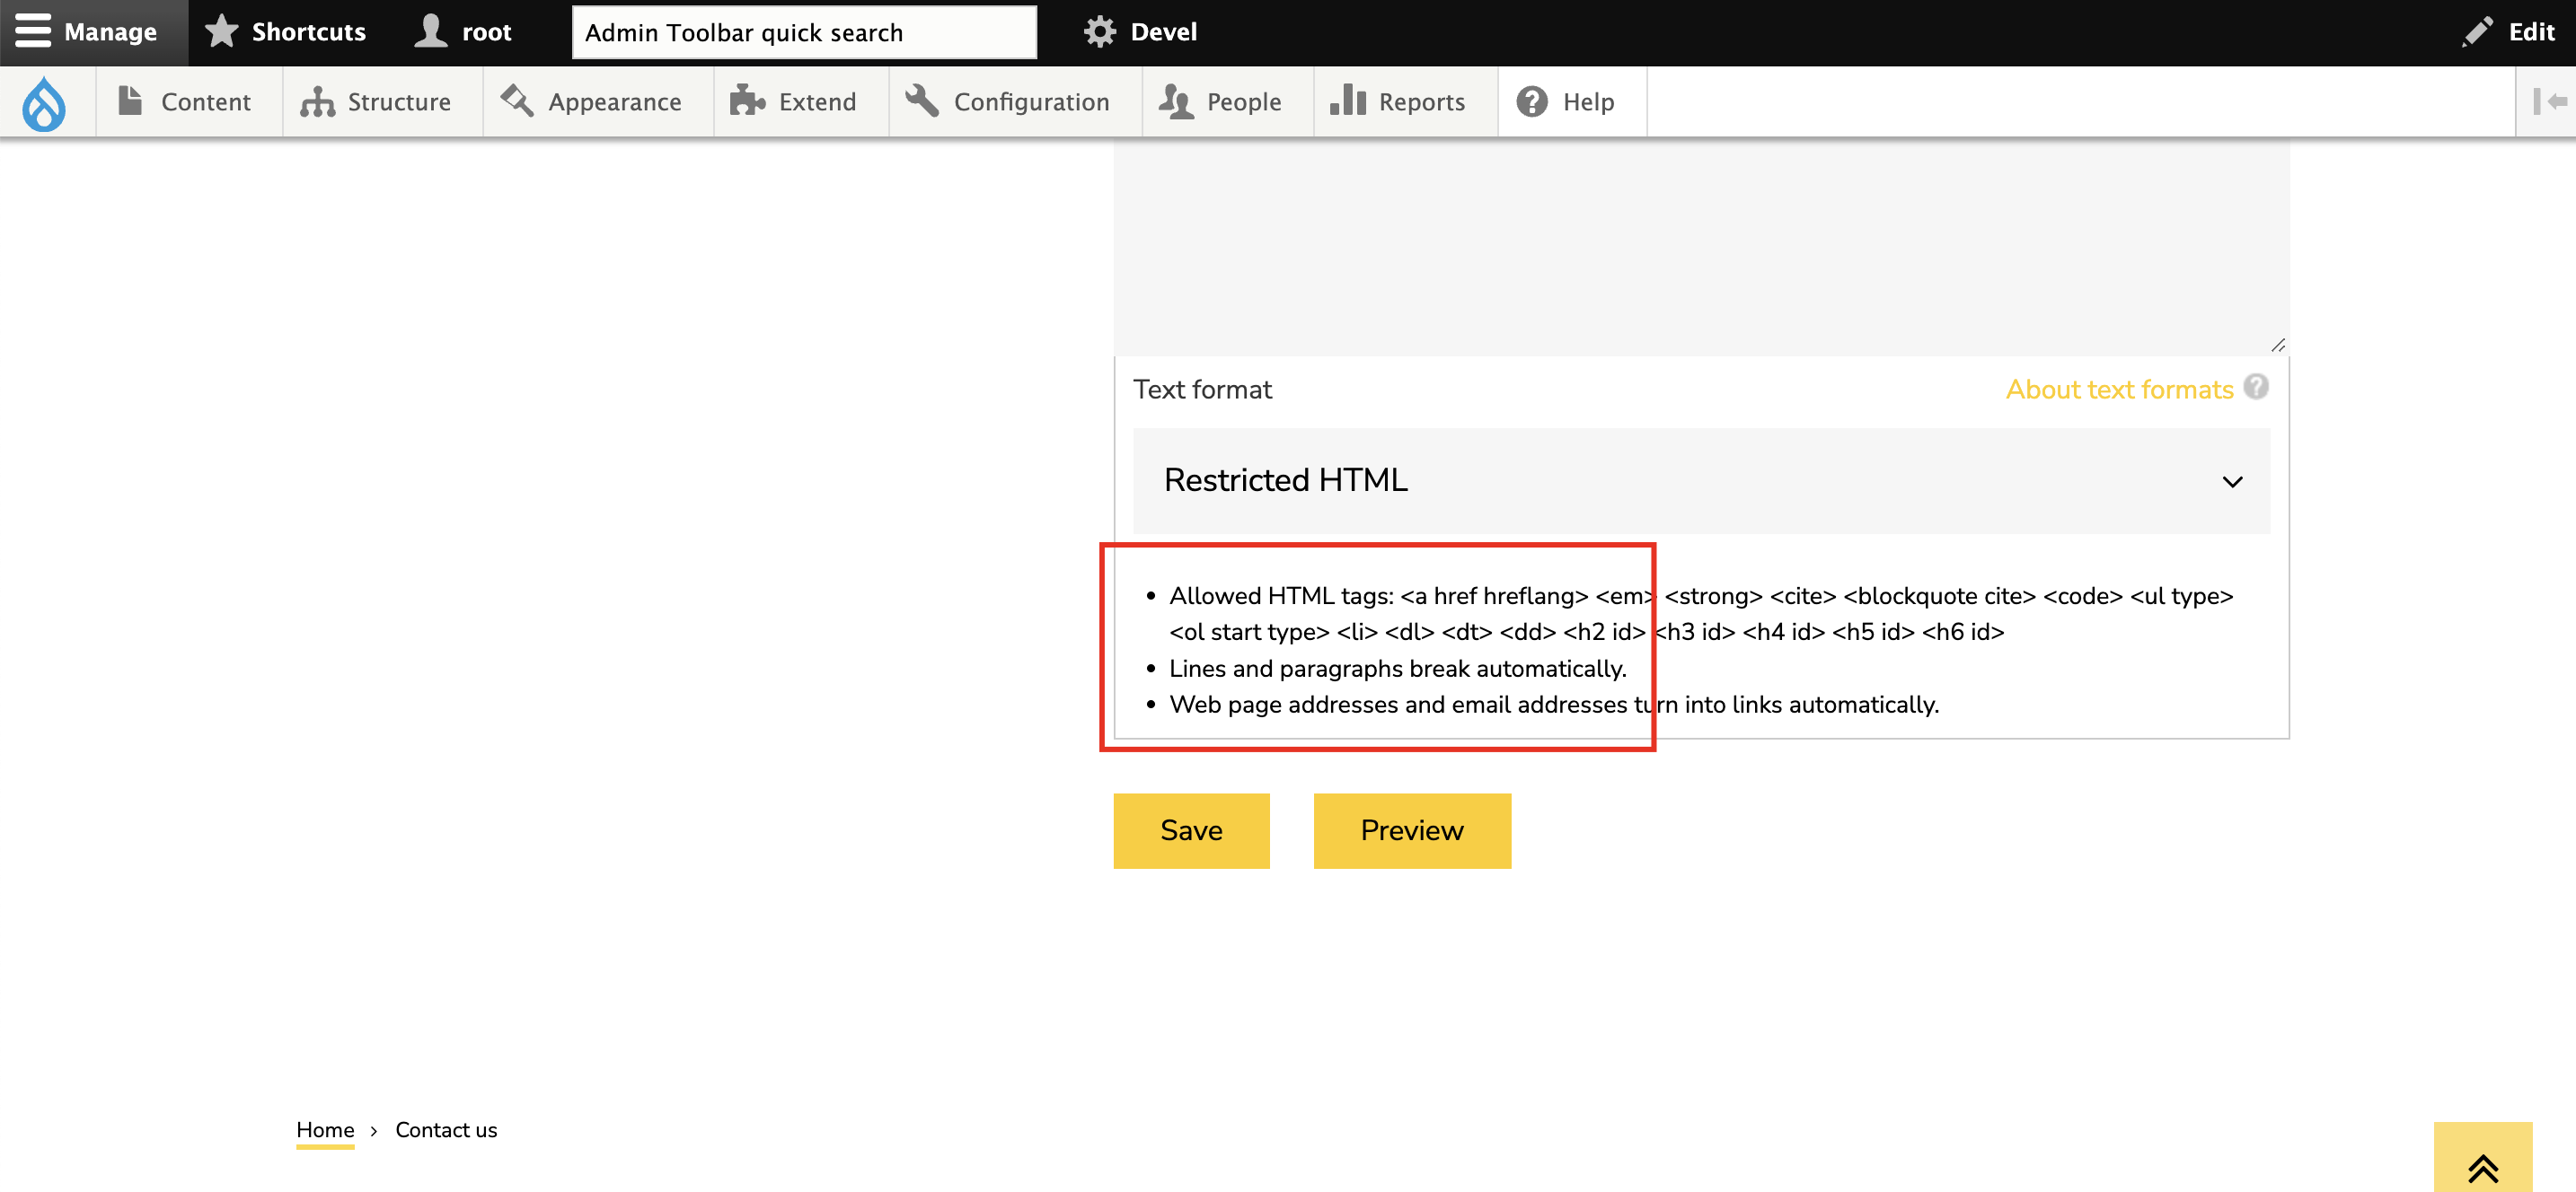Click the Help question-mark icon
The width and height of the screenshot is (2576, 1192).
tap(1530, 101)
